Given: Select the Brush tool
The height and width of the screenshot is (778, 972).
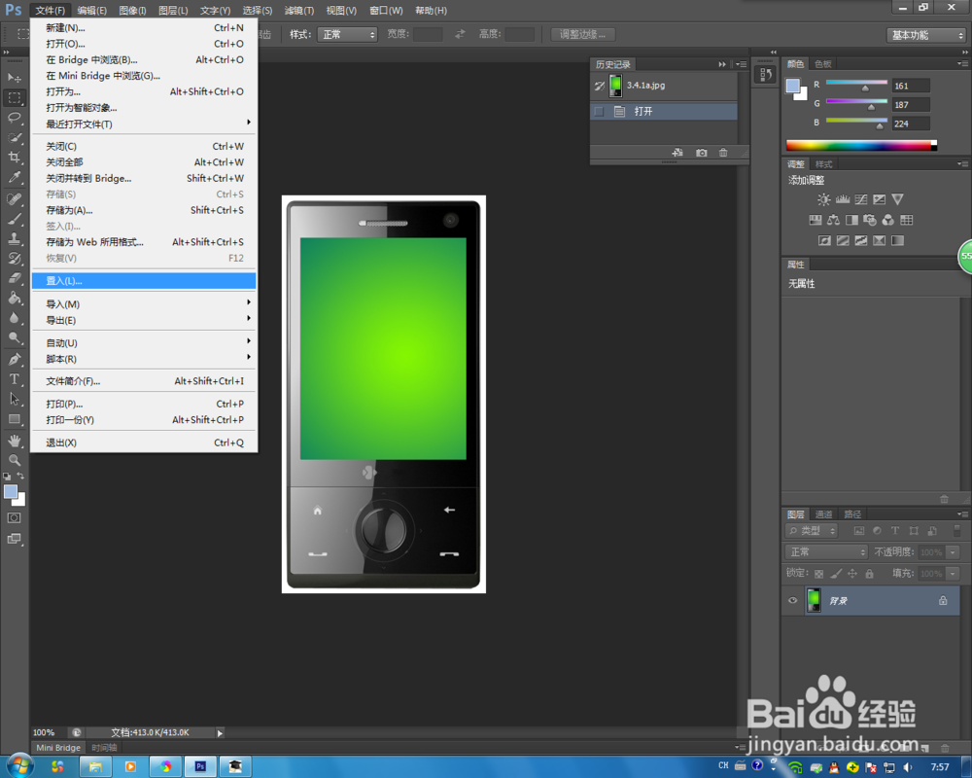Looking at the screenshot, I should pyautogui.click(x=15, y=219).
